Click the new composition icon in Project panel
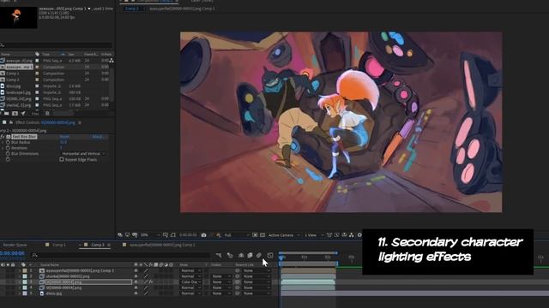This screenshot has height=308, width=549. (x=15, y=113)
